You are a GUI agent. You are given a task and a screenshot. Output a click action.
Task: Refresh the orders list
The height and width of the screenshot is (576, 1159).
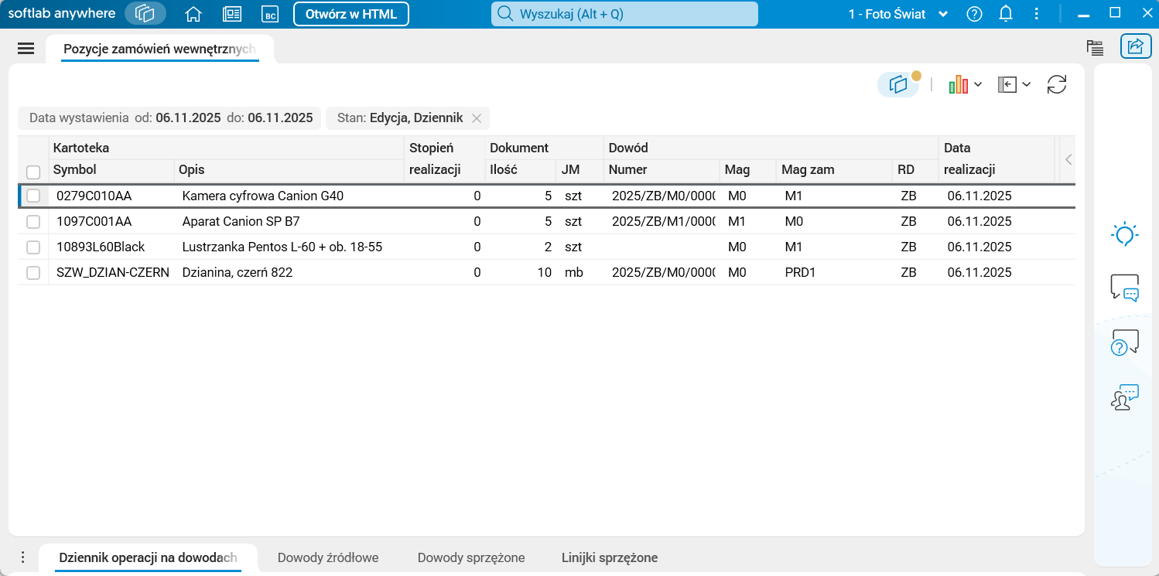(x=1057, y=84)
